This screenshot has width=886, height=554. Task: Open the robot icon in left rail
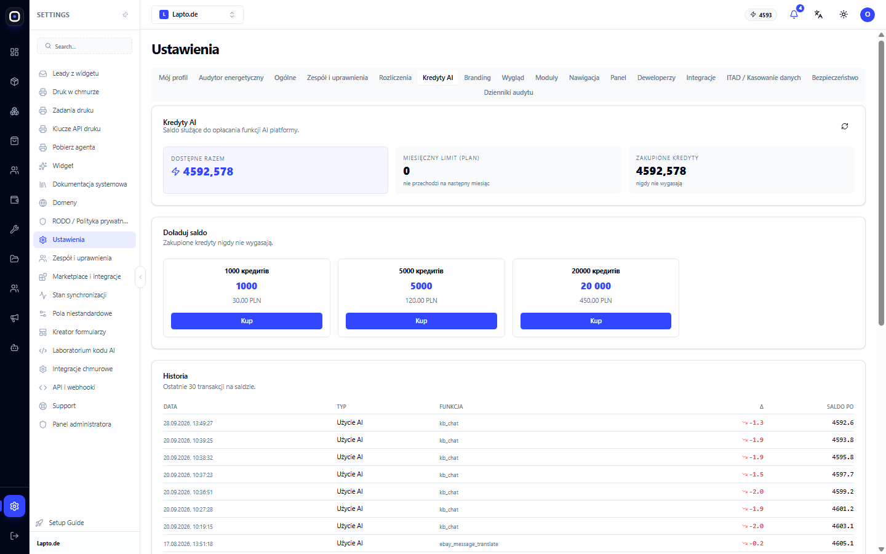click(15, 348)
